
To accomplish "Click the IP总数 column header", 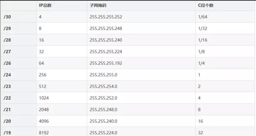I will [x=45, y=5].
